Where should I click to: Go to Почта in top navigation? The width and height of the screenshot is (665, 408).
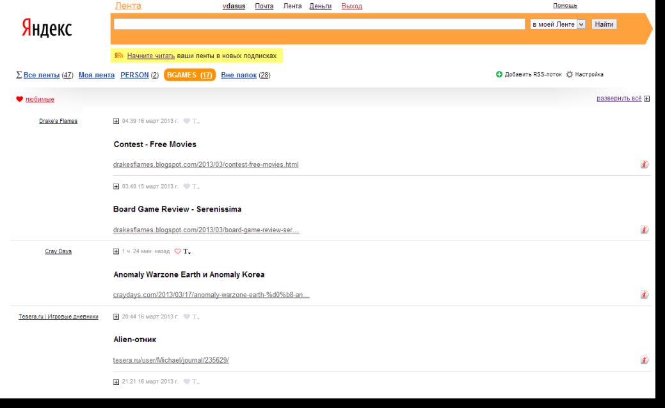click(x=264, y=6)
